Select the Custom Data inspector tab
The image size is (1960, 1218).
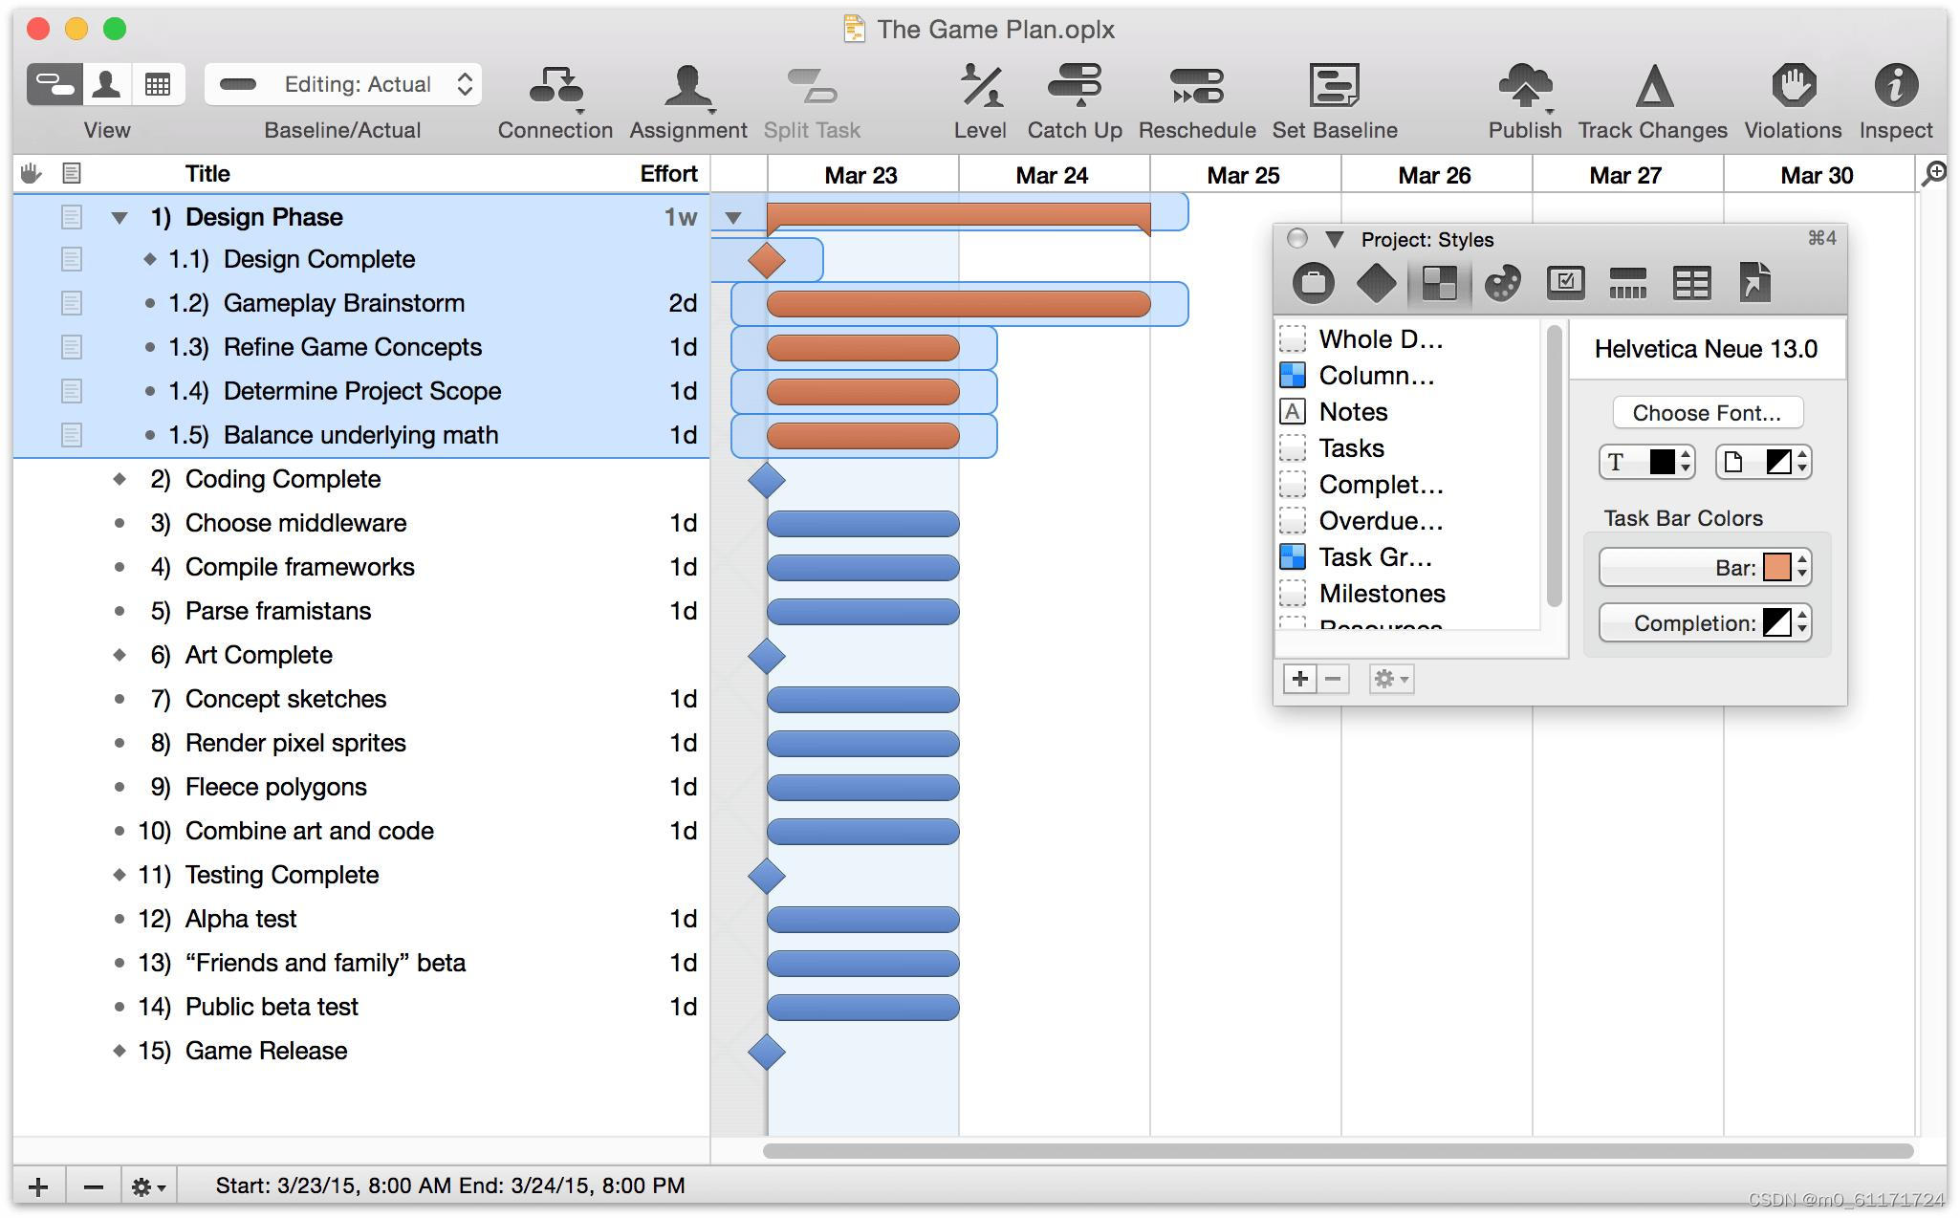(1691, 283)
